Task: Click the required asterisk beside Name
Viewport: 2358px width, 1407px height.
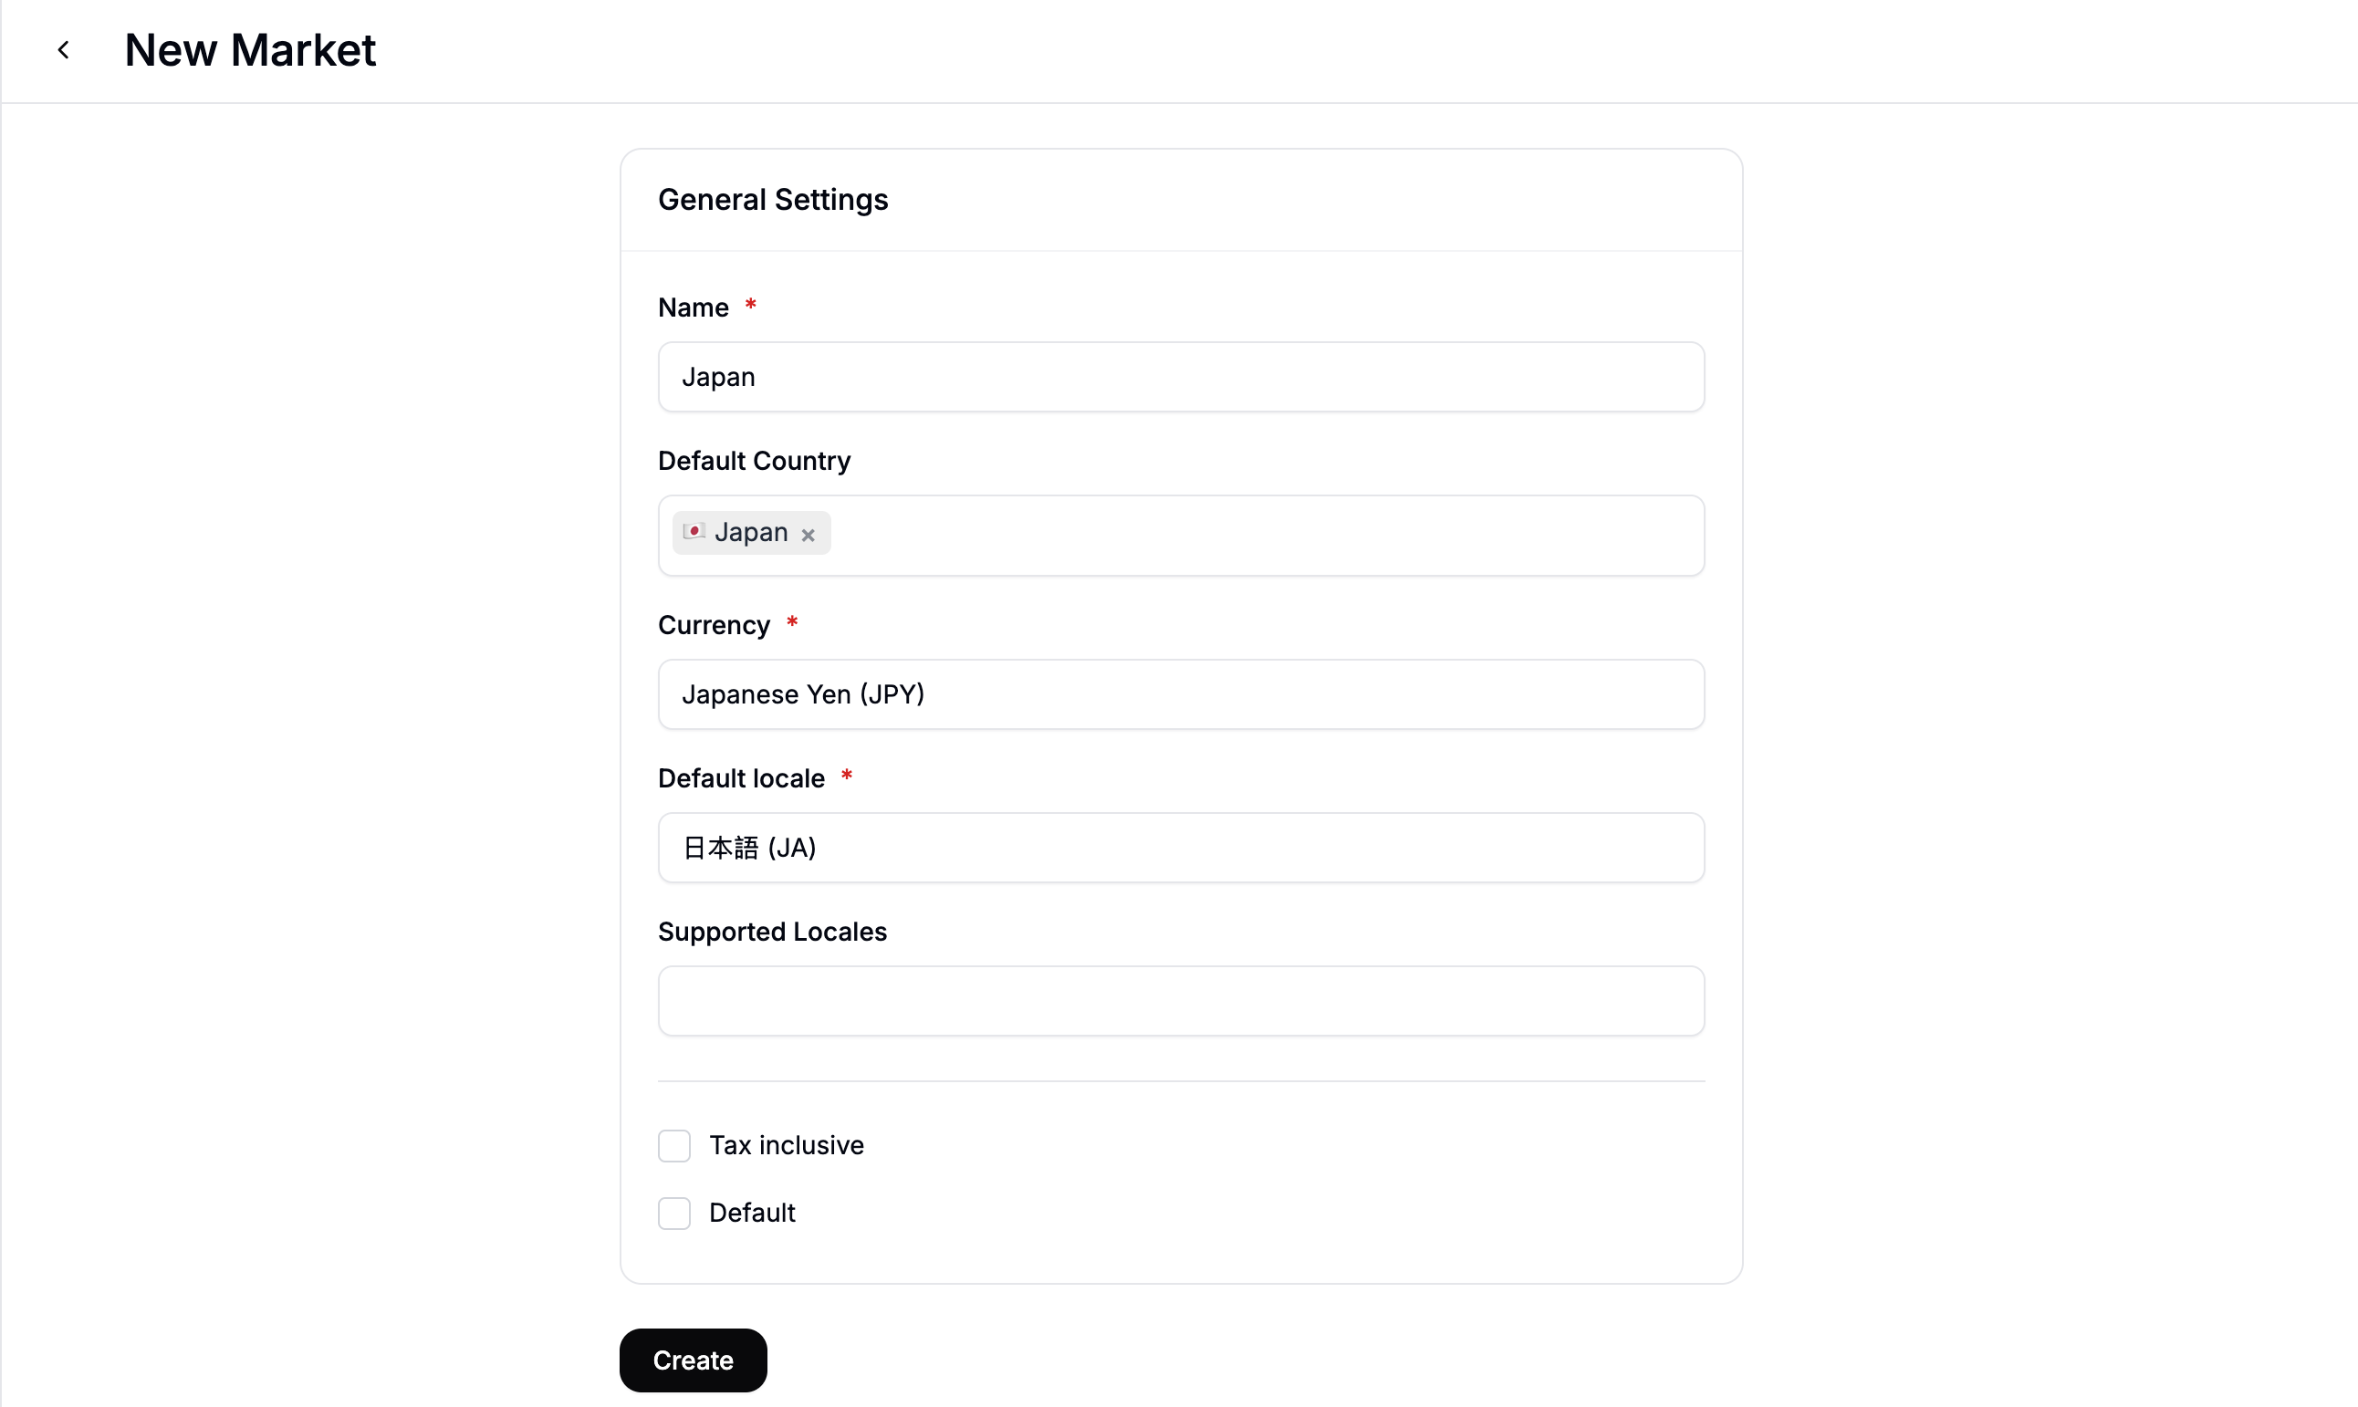Action: click(x=750, y=304)
